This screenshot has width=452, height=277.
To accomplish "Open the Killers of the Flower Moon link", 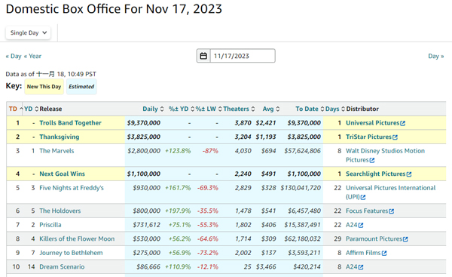I will click(77, 239).
